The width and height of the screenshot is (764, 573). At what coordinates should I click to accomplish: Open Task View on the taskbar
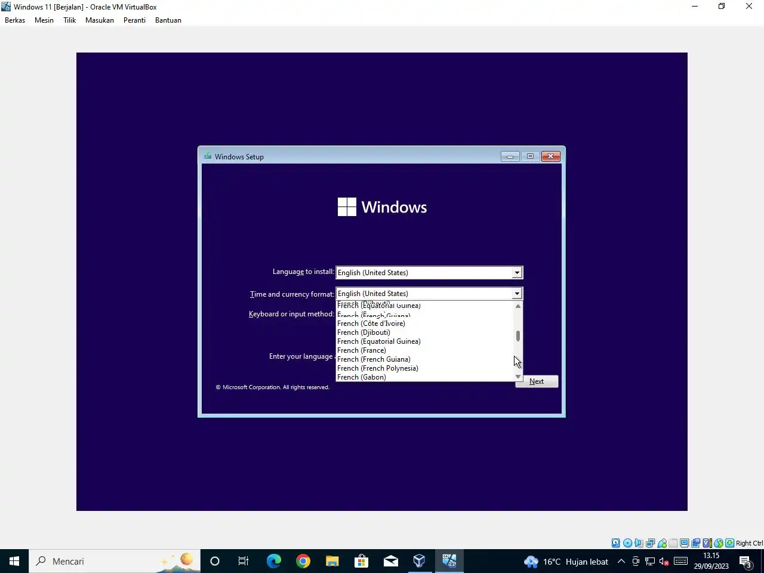pyautogui.click(x=244, y=561)
